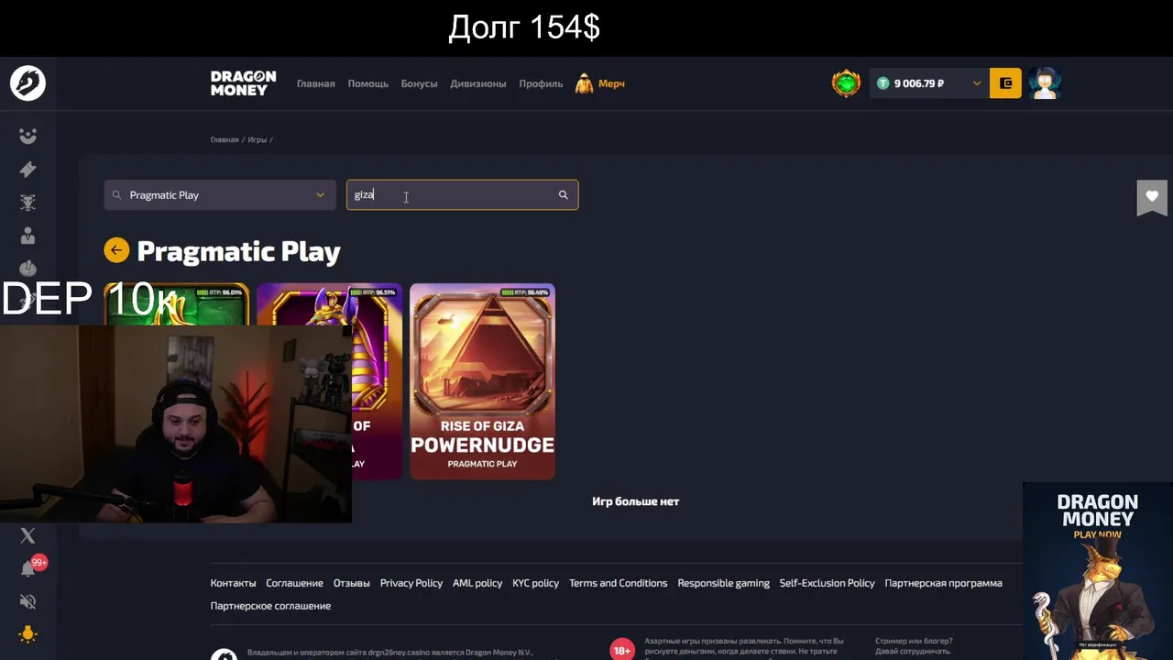Click the Dragon Money header logo
Viewport: 1173px width, 660px height.
pyautogui.click(x=243, y=83)
